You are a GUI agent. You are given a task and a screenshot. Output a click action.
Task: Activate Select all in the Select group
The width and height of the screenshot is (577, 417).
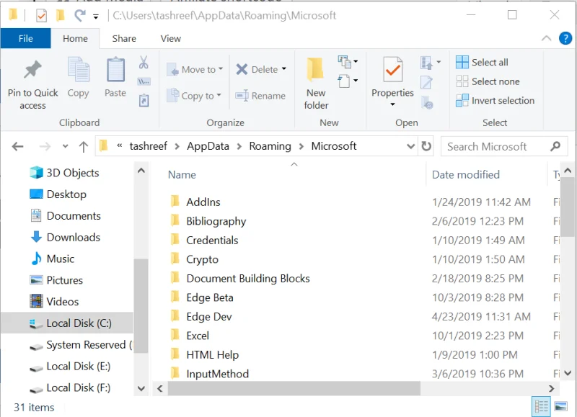482,63
